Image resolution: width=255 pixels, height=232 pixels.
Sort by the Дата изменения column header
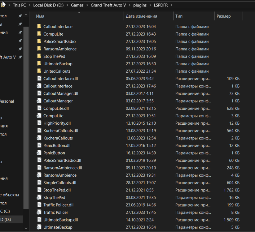141,16
